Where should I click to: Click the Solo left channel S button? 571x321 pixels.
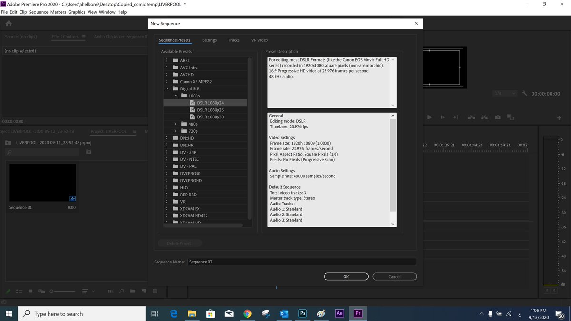[x=547, y=290]
